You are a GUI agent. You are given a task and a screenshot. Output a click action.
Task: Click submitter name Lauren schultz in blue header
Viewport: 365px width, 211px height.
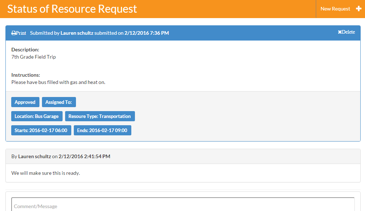(77, 33)
